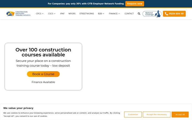Expand the CSCS menu chevron
Screen dimensions: 192x120
click(x=55, y=14)
